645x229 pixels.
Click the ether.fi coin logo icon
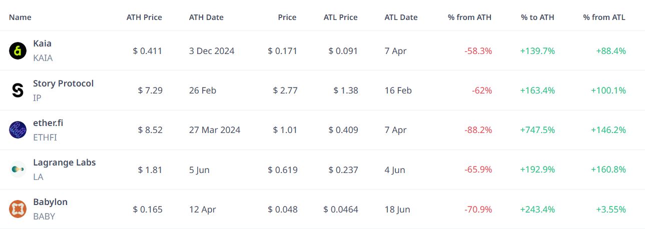pos(18,129)
